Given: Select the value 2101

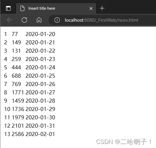Looking at the screenshot, I should (18, 126).
